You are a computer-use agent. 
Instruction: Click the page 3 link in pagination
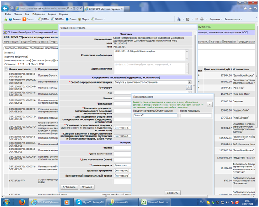pos(23,64)
